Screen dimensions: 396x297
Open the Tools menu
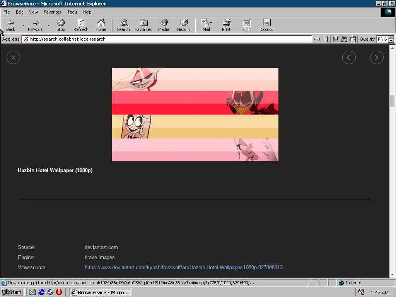click(x=72, y=12)
